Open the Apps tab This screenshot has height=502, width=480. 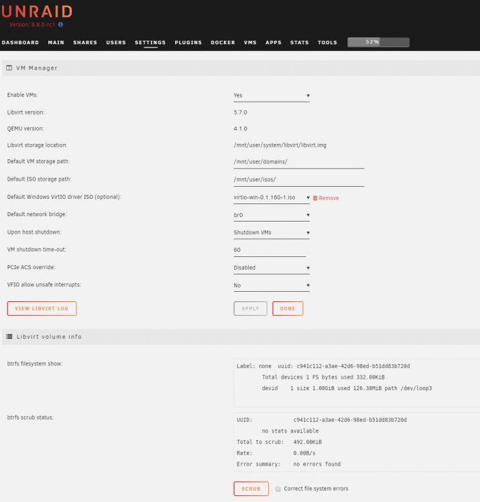[x=274, y=43]
